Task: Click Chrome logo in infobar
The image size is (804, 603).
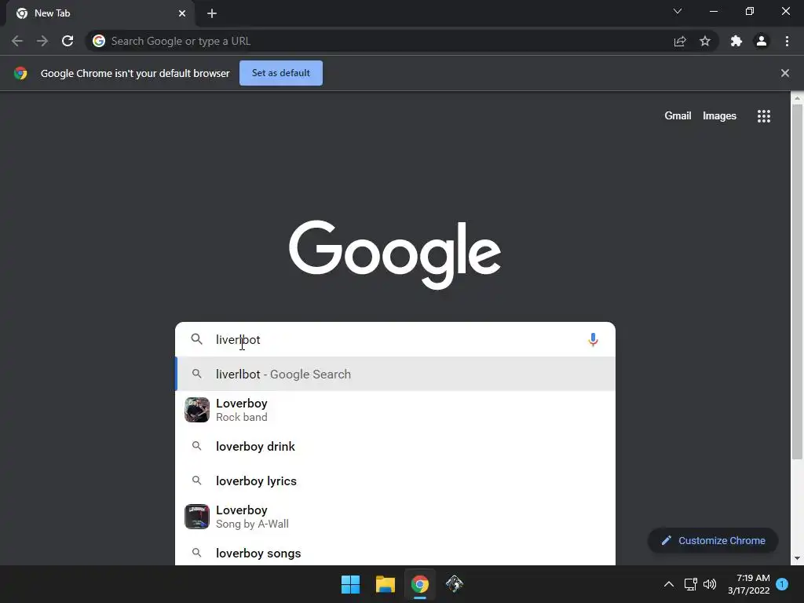Action: tap(20, 73)
